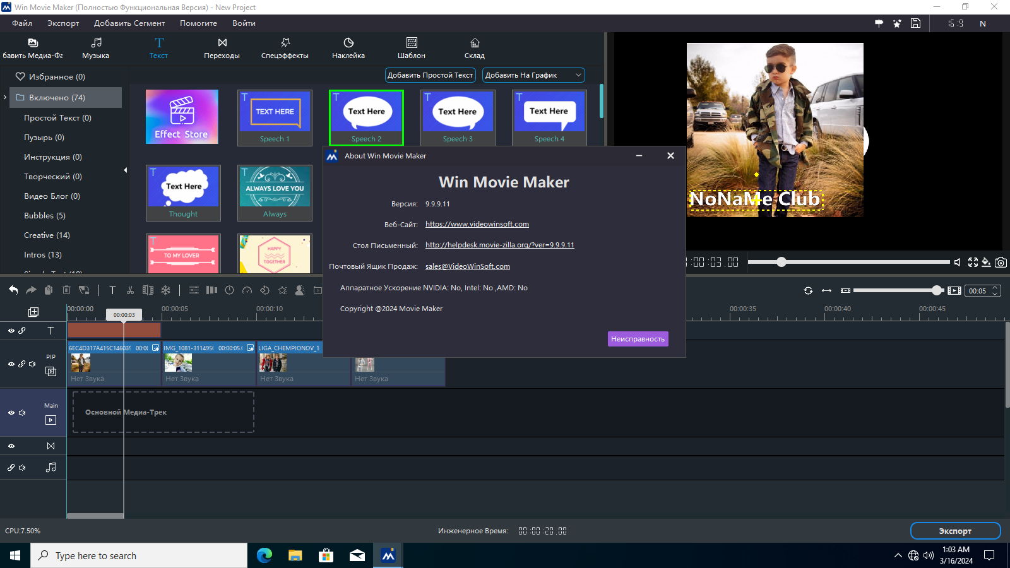Adjust the timeline zoom slider handle

point(937,290)
